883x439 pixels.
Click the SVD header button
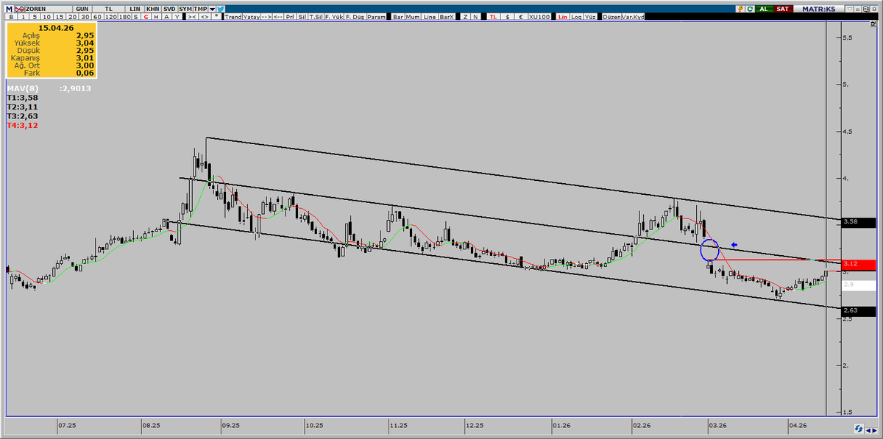pyautogui.click(x=169, y=9)
